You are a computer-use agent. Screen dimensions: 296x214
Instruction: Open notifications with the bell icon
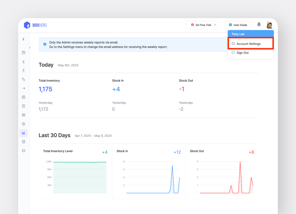259,24
